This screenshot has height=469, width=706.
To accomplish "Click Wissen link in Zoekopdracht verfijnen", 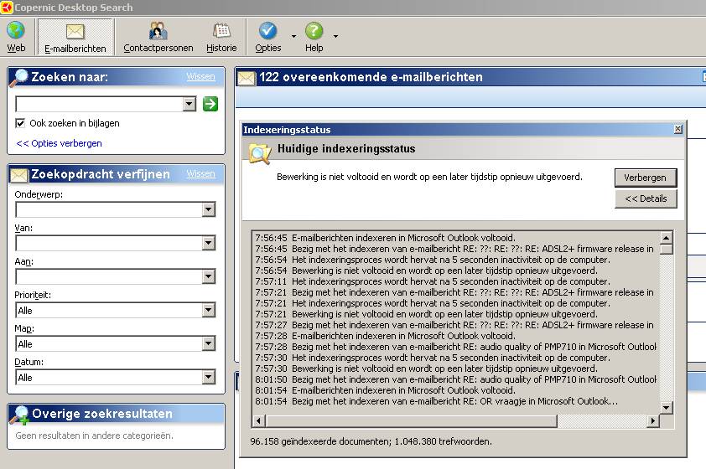I will point(200,173).
